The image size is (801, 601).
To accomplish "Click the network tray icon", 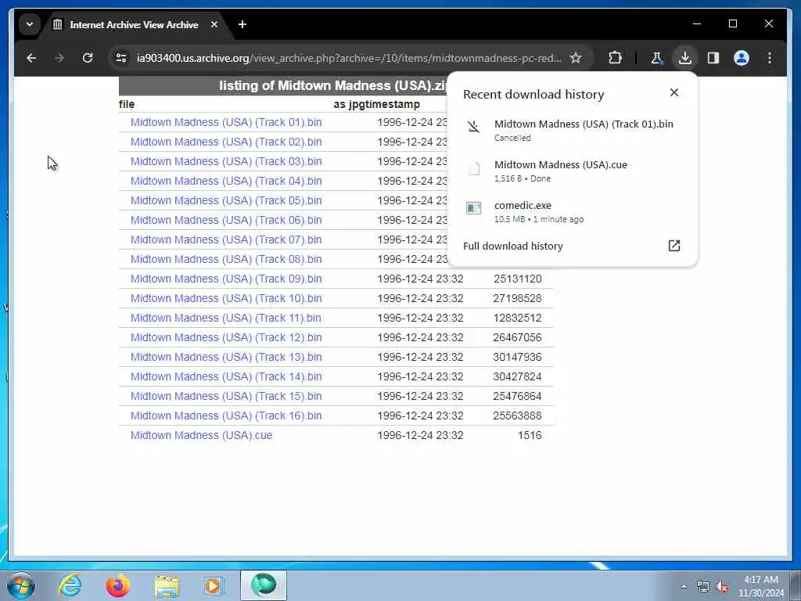I will 703,586.
